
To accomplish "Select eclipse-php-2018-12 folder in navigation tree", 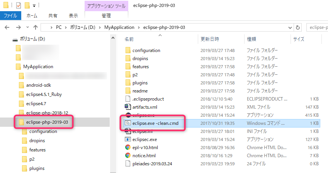I will [47, 113].
